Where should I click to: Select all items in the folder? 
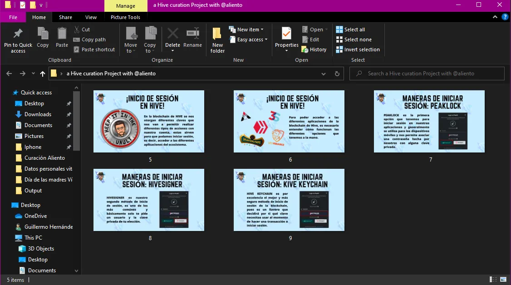(x=350, y=29)
